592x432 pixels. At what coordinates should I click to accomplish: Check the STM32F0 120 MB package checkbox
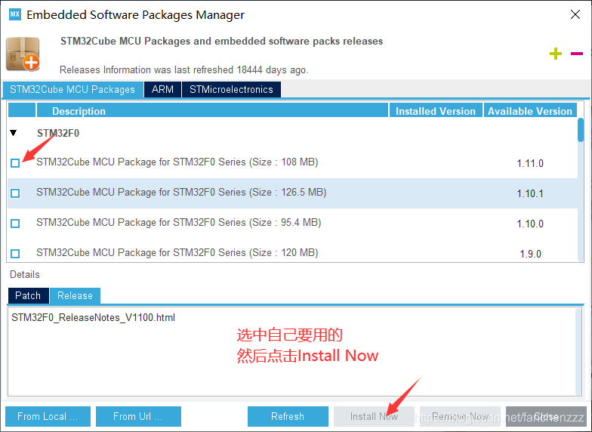coord(15,254)
